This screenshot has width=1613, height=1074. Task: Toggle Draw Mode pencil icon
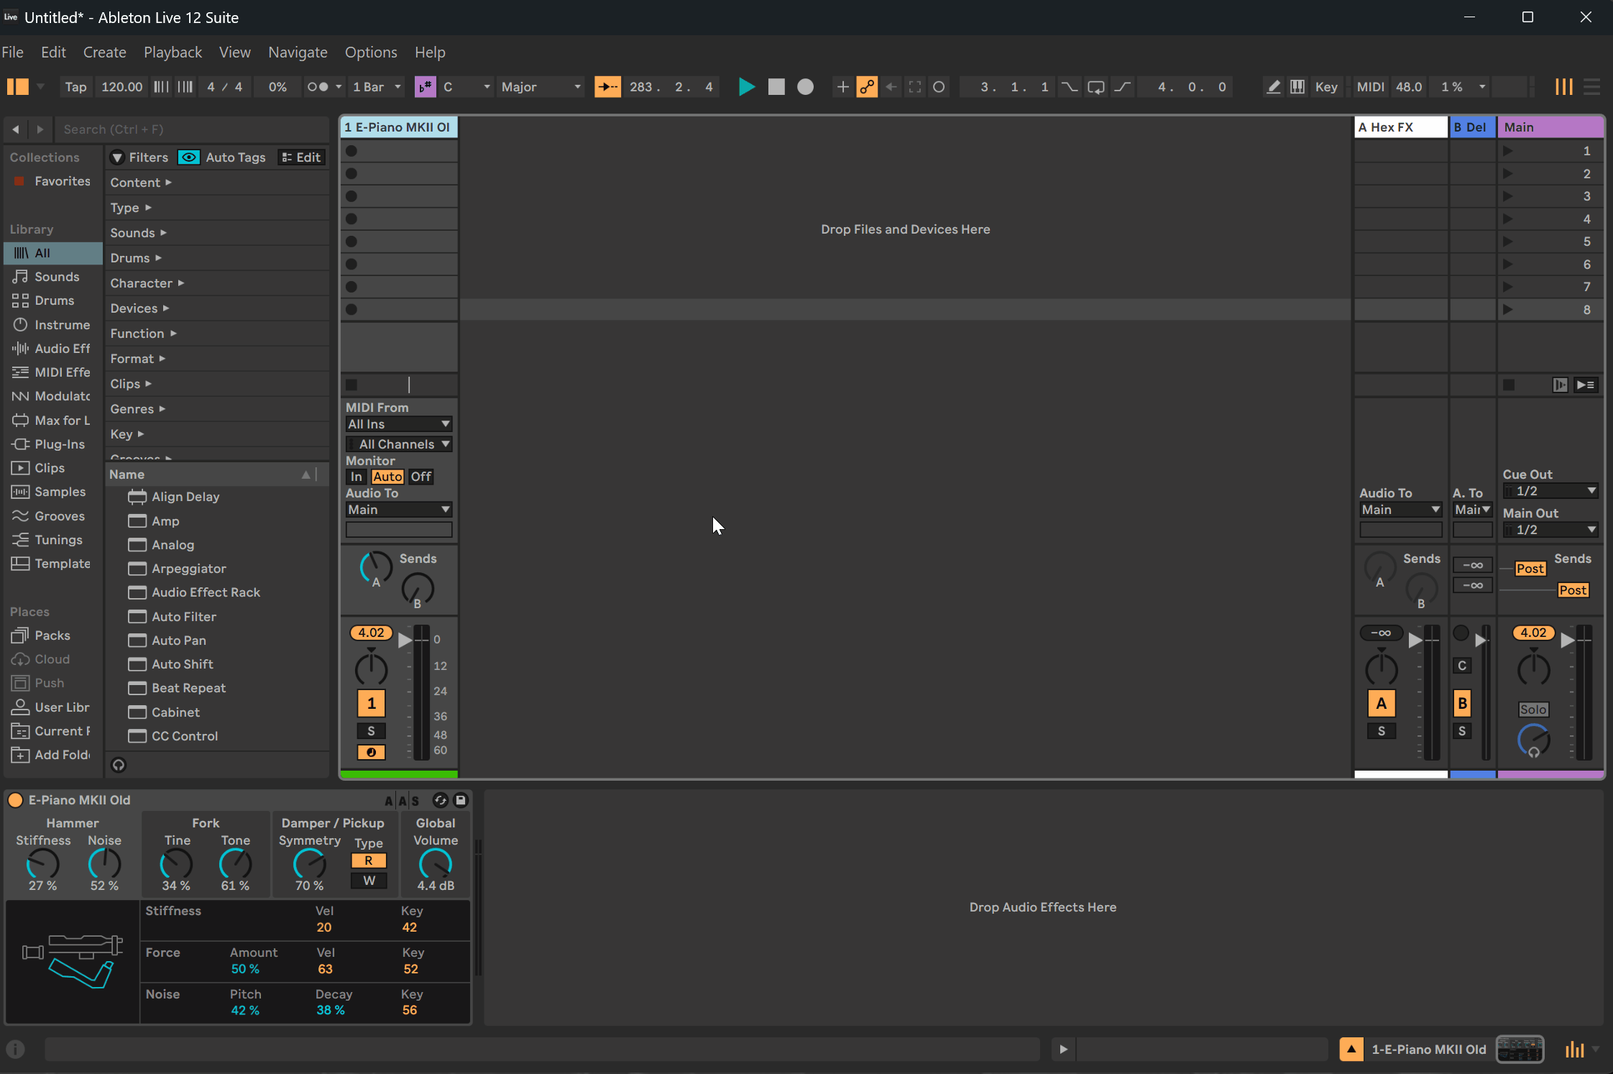click(x=1273, y=87)
